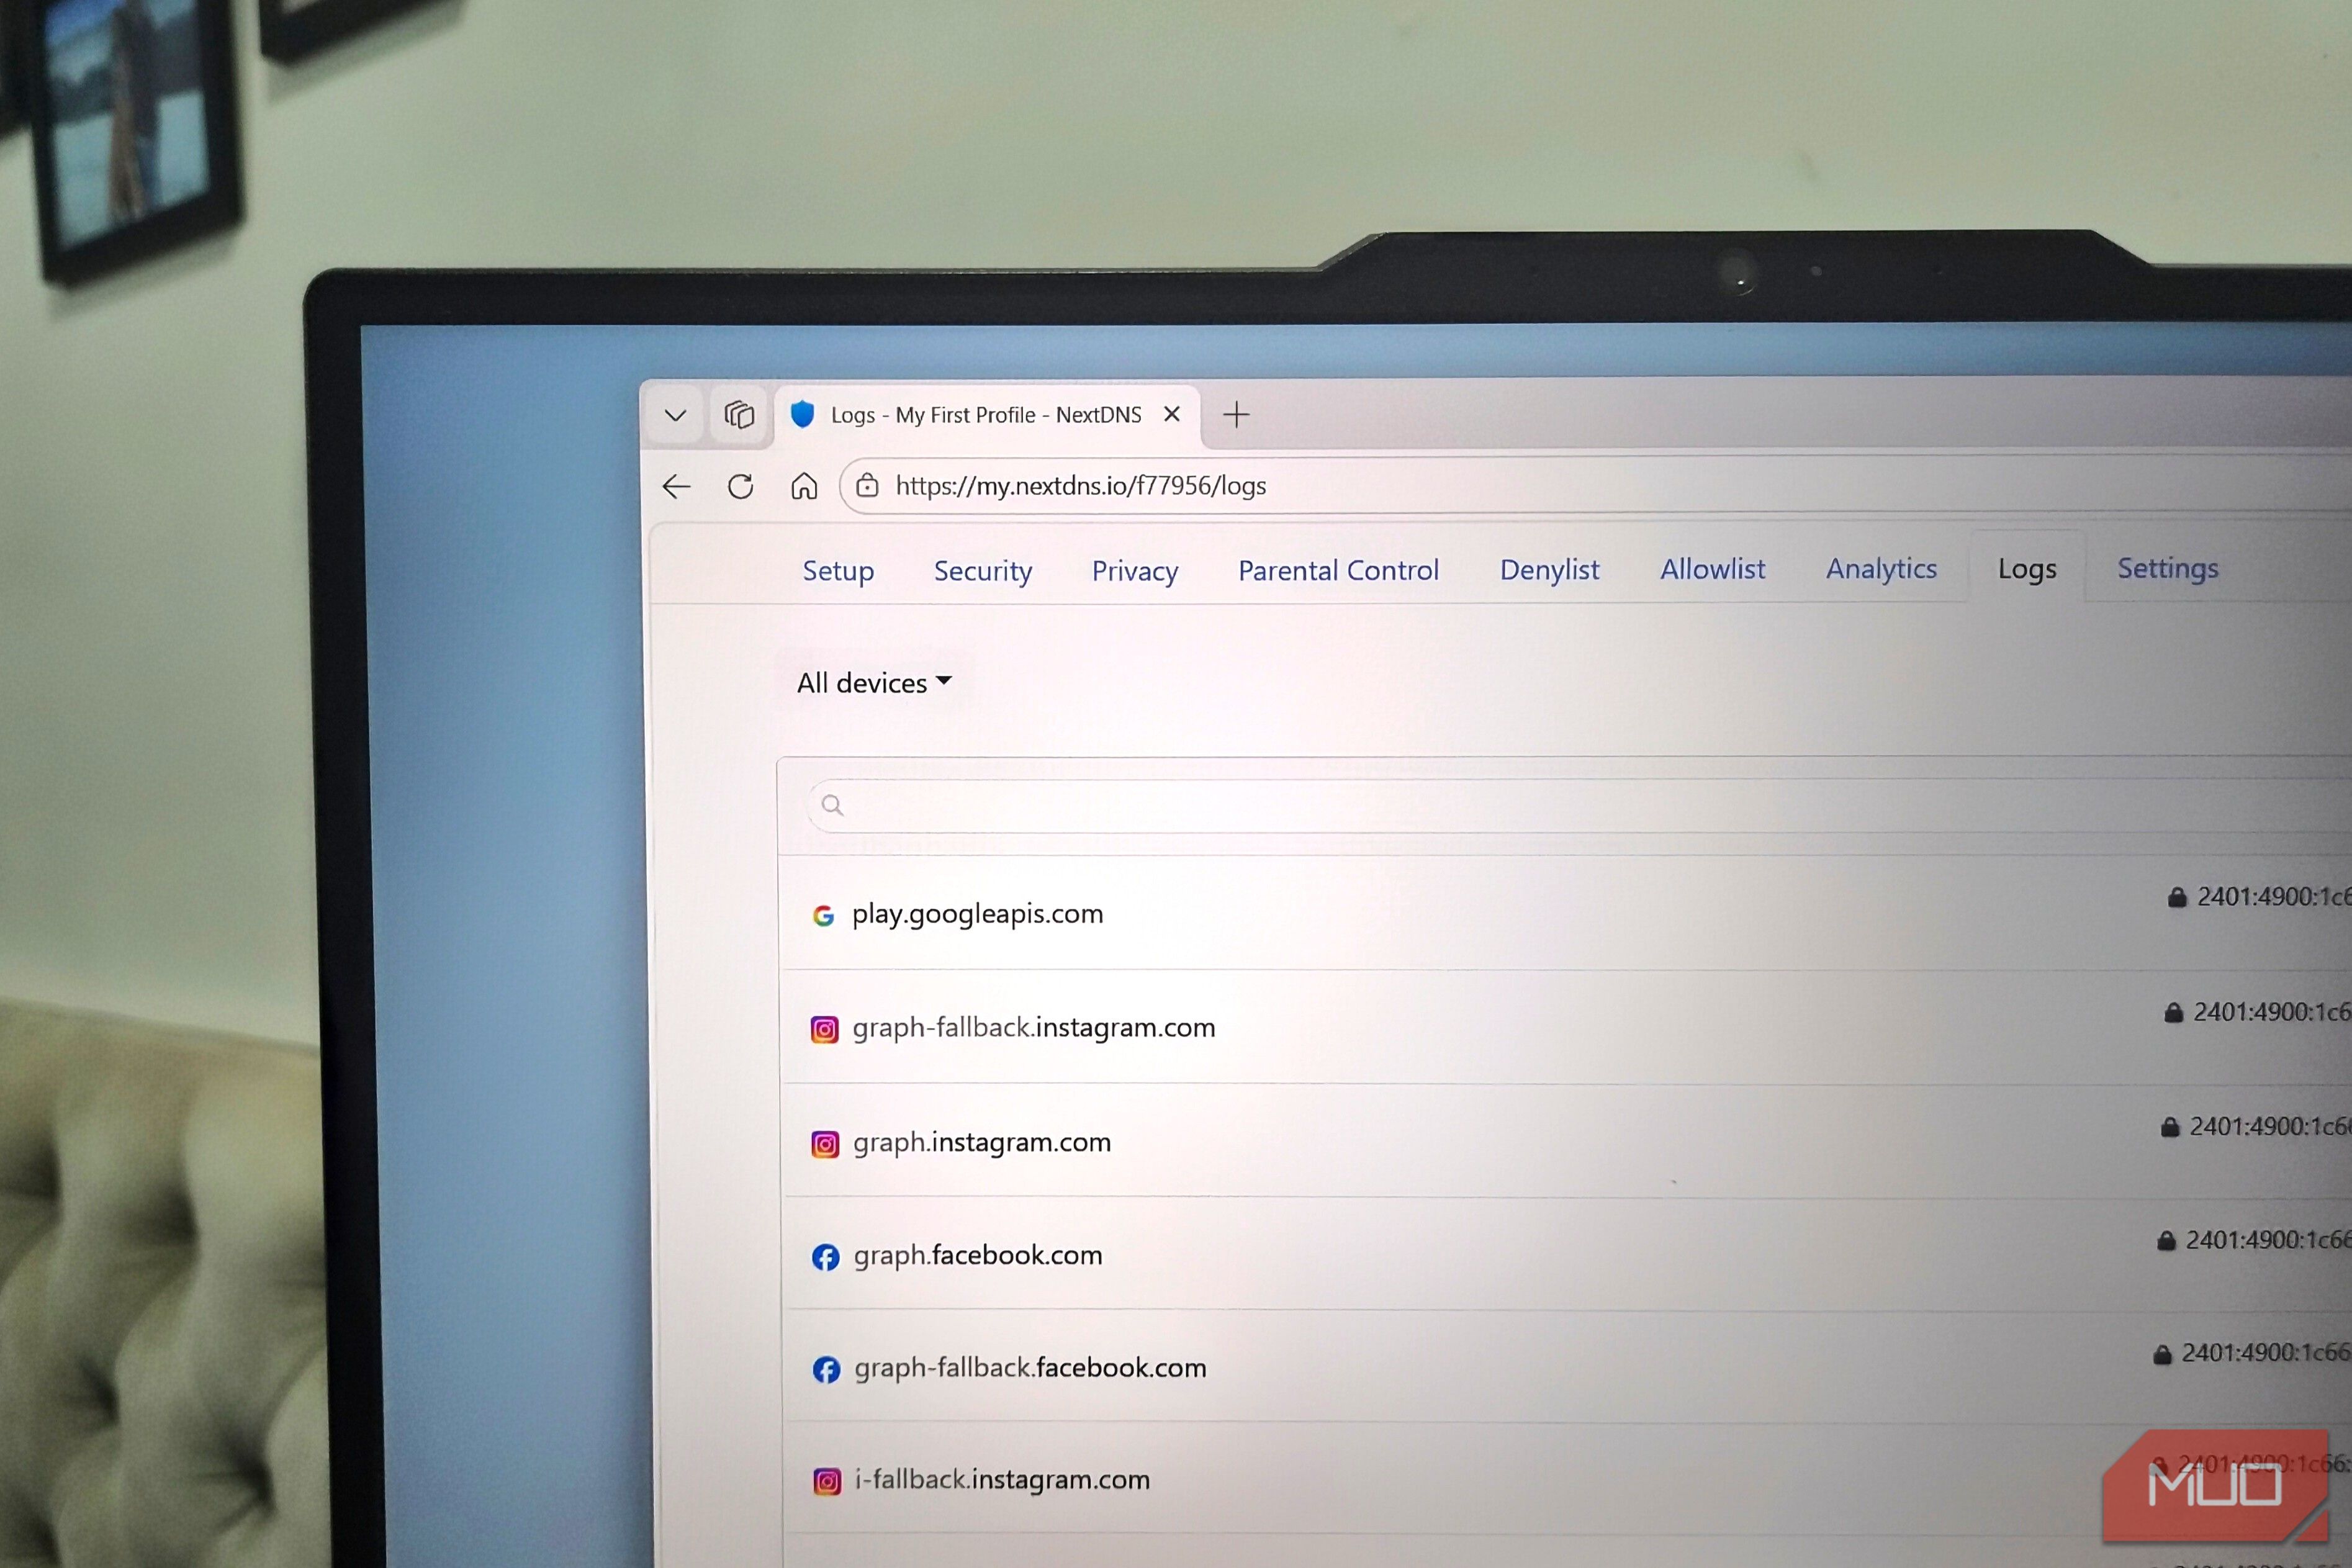The height and width of the screenshot is (1568, 2352).
Task: Open the Privacy tab
Action: 1135,571
